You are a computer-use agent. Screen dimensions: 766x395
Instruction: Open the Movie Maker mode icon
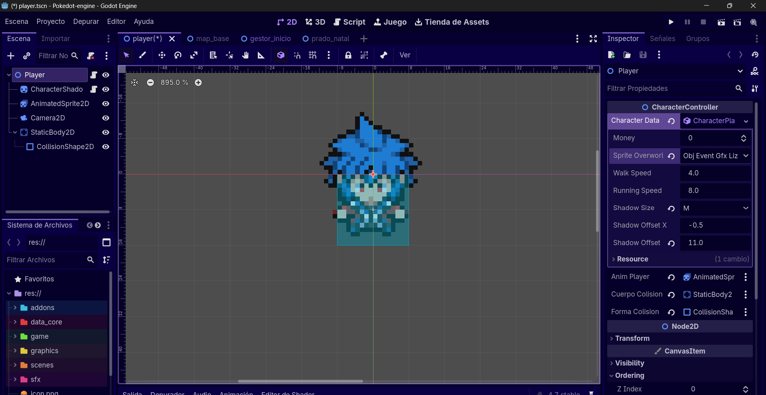pyautogui.click(x=753, y=22)
